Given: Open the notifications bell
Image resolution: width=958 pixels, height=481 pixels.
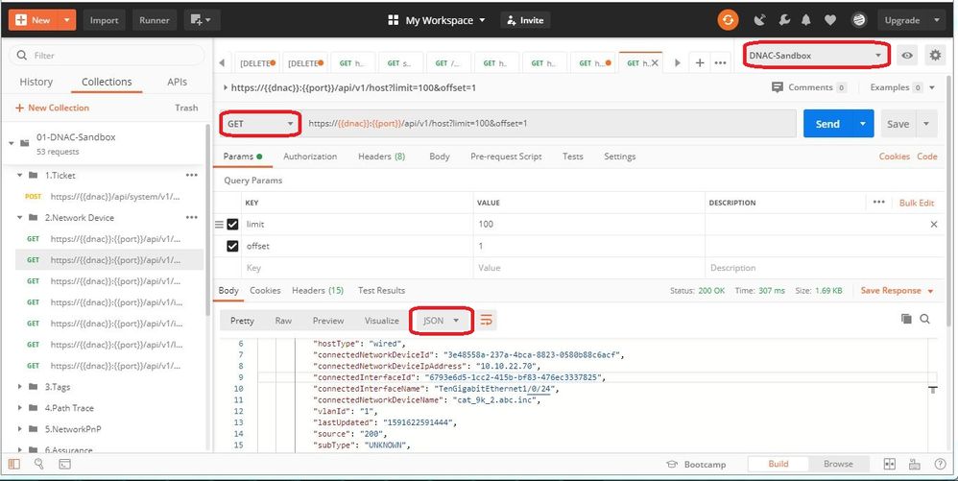Looking at the screenshot, I should pyautogui.click(x=806, y=20).
